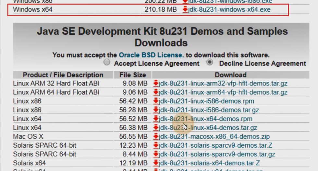Open the jdk-8u231-linux-x64-demos.rpm file link
Screen dimensions: 318x171
tap(205, 119)
